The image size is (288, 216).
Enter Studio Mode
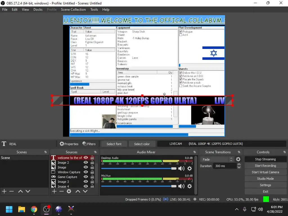point(265,179)
